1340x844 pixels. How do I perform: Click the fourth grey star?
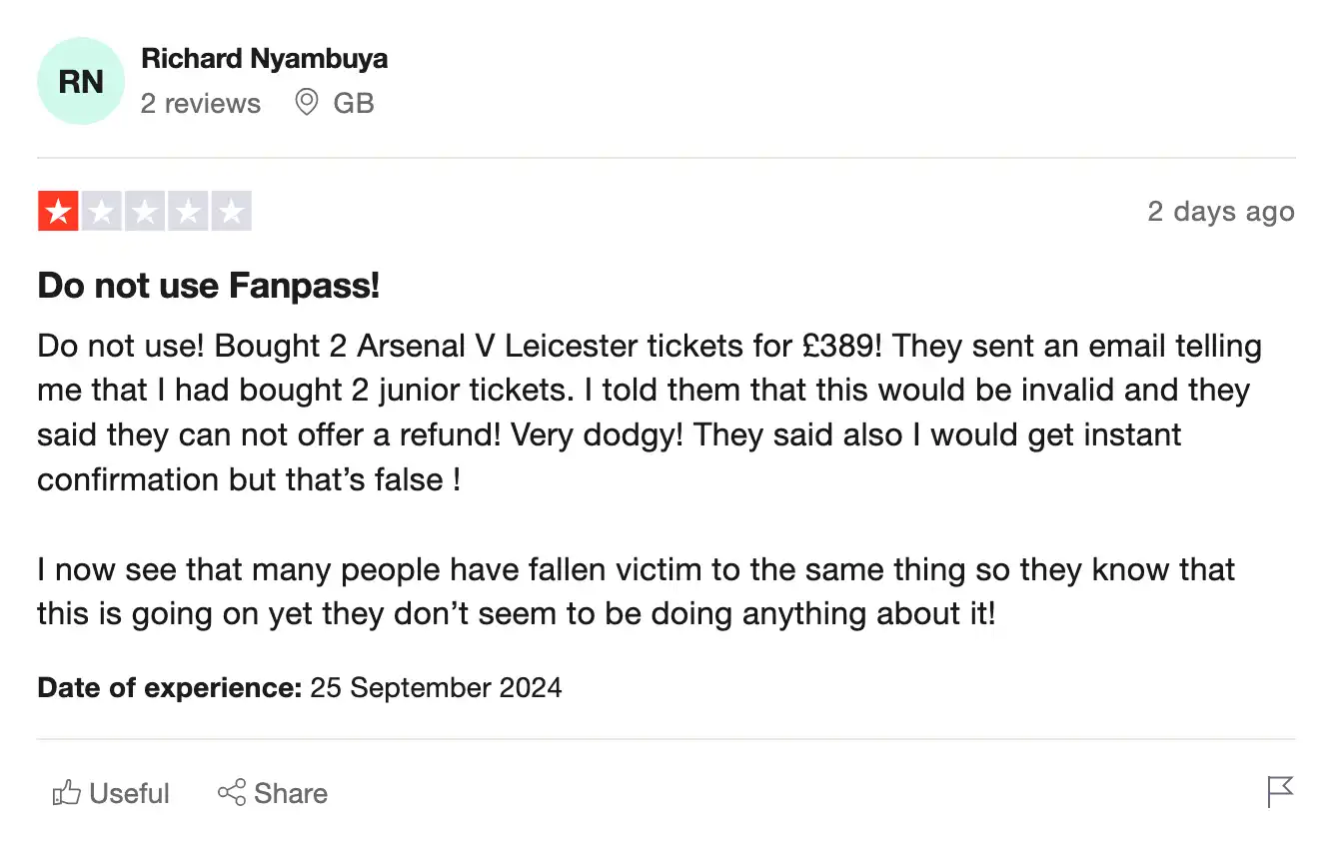188,211
